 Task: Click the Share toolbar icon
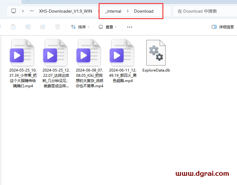click(43, 27)
